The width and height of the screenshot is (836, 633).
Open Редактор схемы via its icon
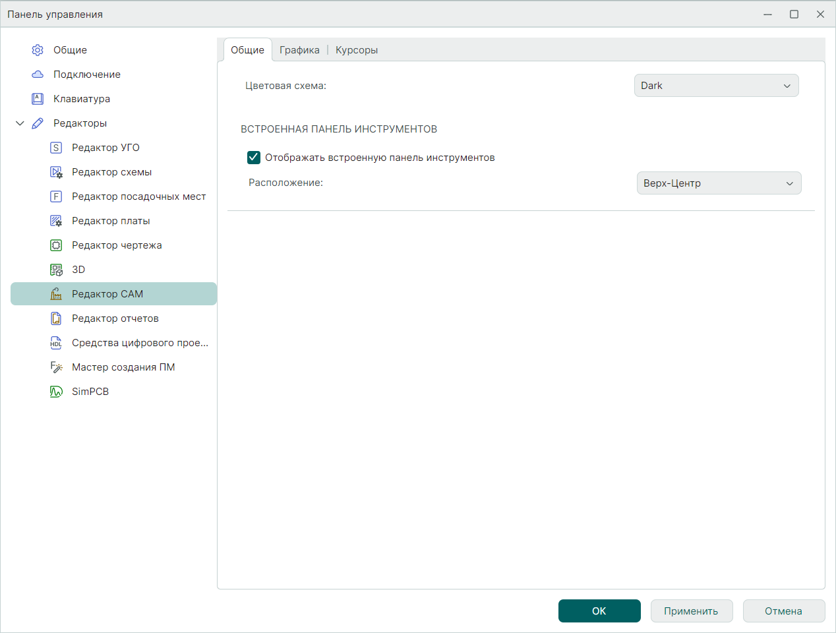click(56, 172)
